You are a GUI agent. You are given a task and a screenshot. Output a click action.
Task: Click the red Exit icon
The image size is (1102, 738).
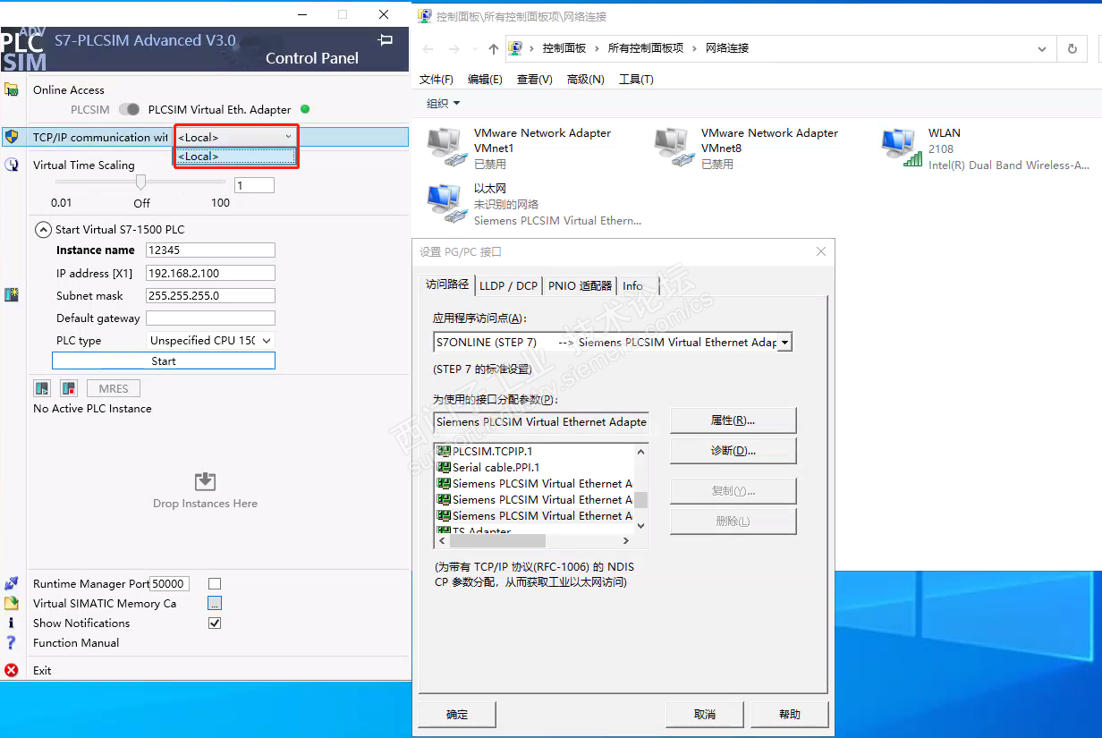click(x=11, y=670)
